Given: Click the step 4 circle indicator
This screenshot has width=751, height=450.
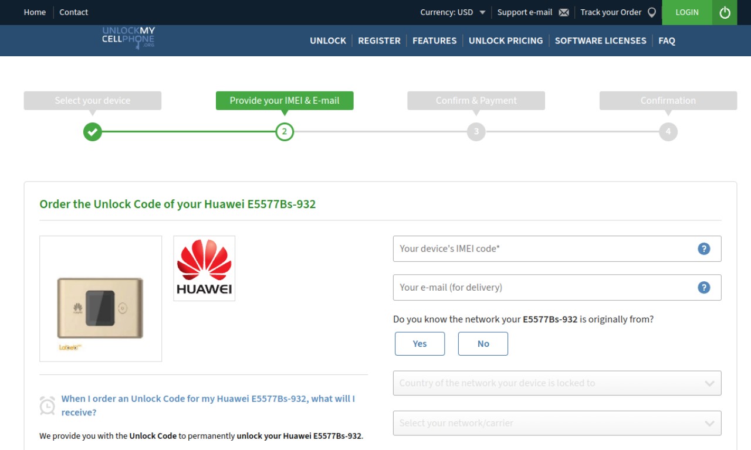Looking at the screenshot, I should pos(668,132).
